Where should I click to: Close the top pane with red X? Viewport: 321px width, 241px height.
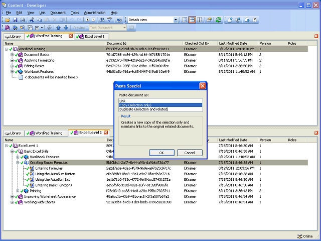[x=316, y=36]
